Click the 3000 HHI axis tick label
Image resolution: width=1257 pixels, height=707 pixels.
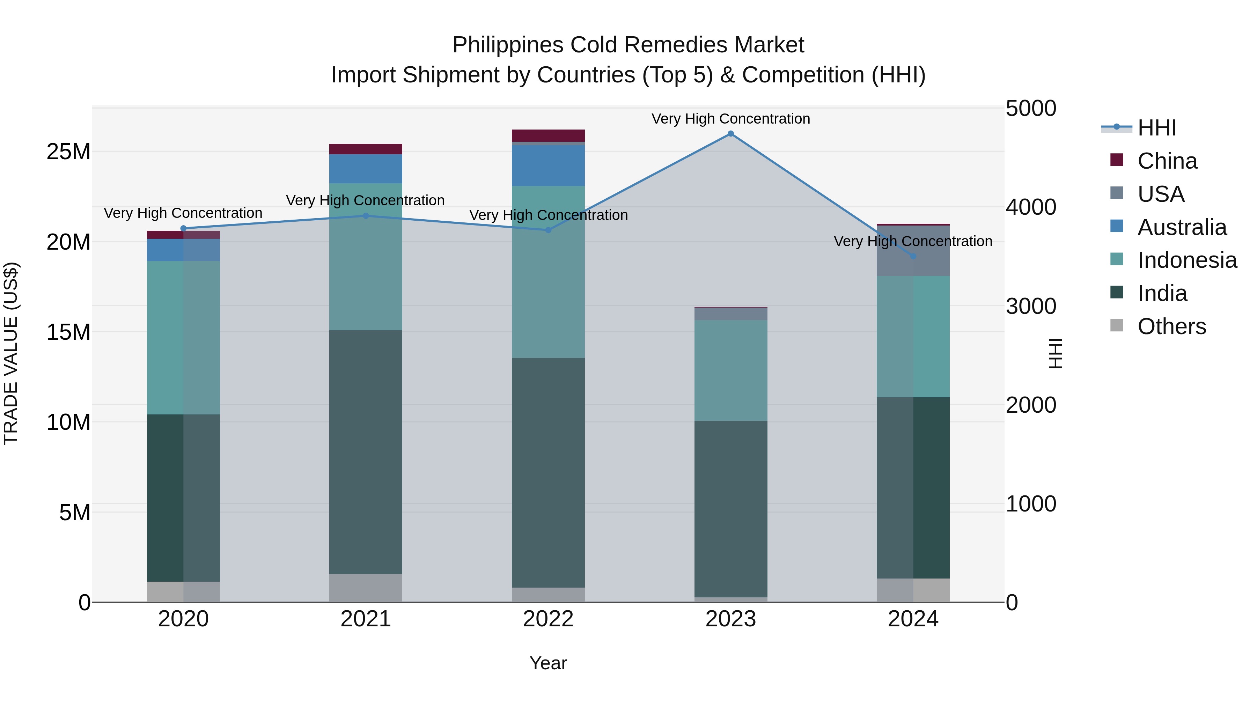click(x=1031, y=306)
